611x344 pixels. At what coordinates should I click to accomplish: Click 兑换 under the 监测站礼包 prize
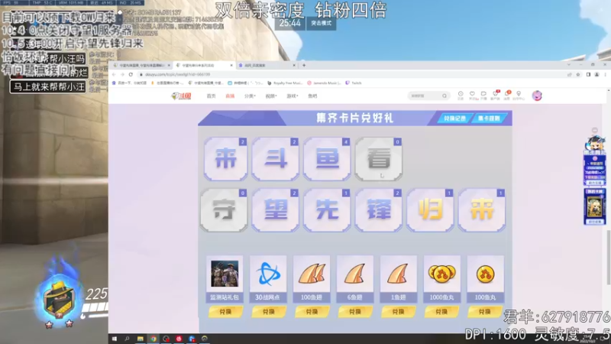[x=225, y=312]
